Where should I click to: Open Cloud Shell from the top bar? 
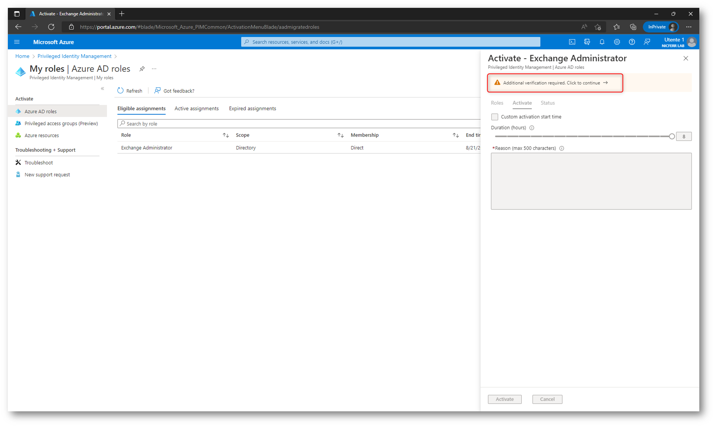click(x=572, y=42)
